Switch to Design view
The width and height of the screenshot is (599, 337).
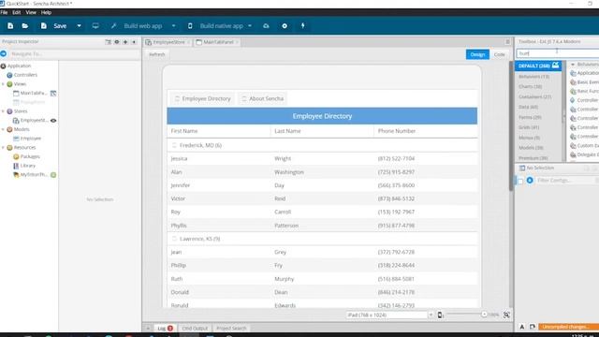[x=477, y=54]
